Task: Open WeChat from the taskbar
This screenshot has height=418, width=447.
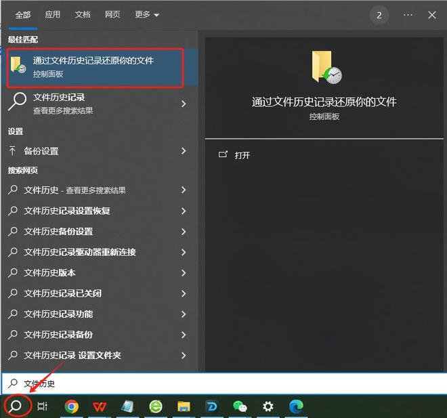Action: [240, 406]
